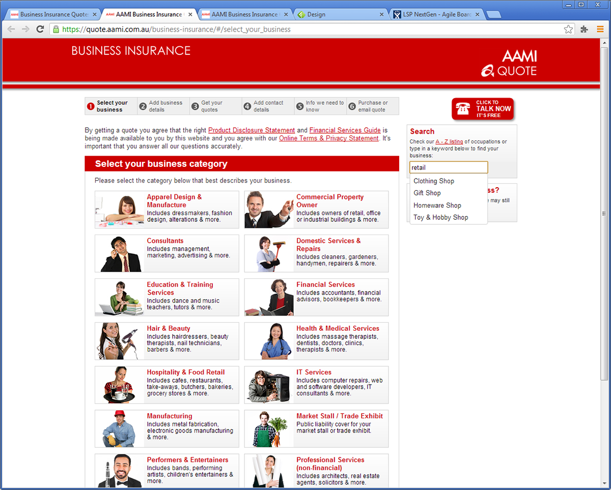Image resolution: width=611 pixels, height=490 pixels.
Task: Click the Domestic Services cleaner photo
Action: pyautogui.click(x=269, y=253)
